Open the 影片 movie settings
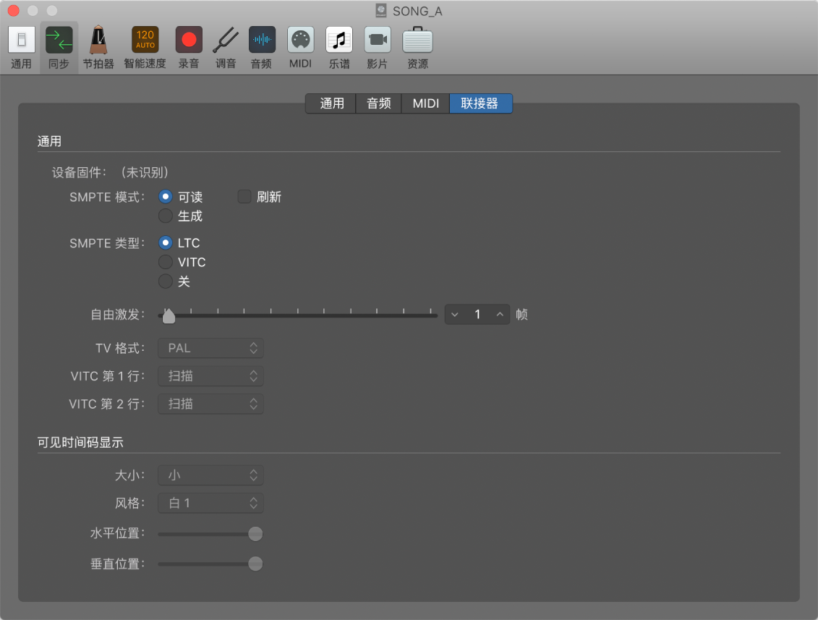The height and width of the screenshot is (620, 818). coord(377,47)
